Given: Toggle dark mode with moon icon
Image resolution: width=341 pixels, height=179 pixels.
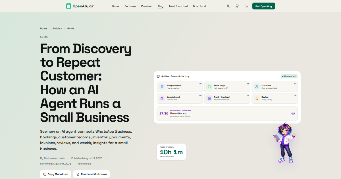Looking at the screenshot, I should click(246, 6).
